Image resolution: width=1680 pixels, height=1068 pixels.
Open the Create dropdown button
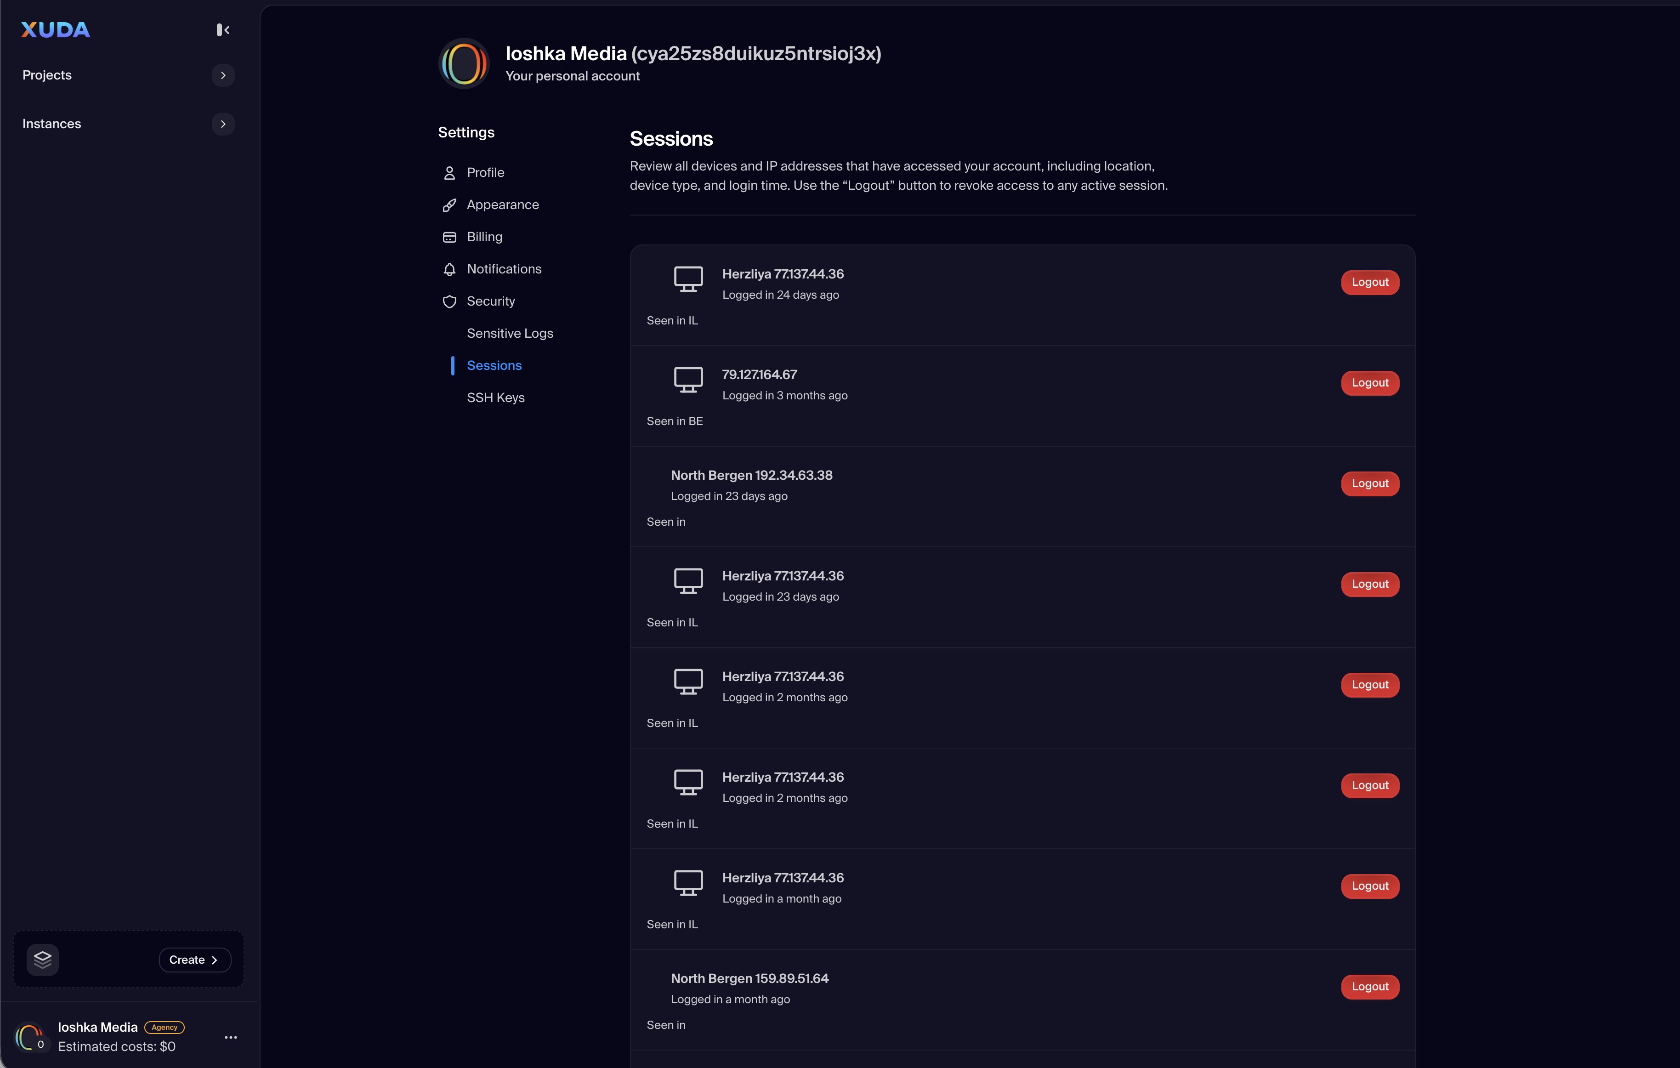194,960
